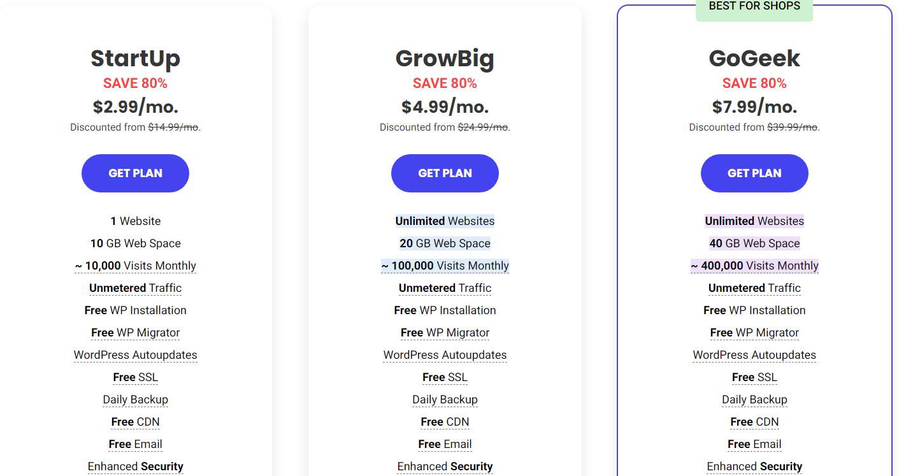Click StartUp's '~ 10,000 Visits Monthly' feature
This screenshot has width=899, height=476.
(x=135, y=266)
